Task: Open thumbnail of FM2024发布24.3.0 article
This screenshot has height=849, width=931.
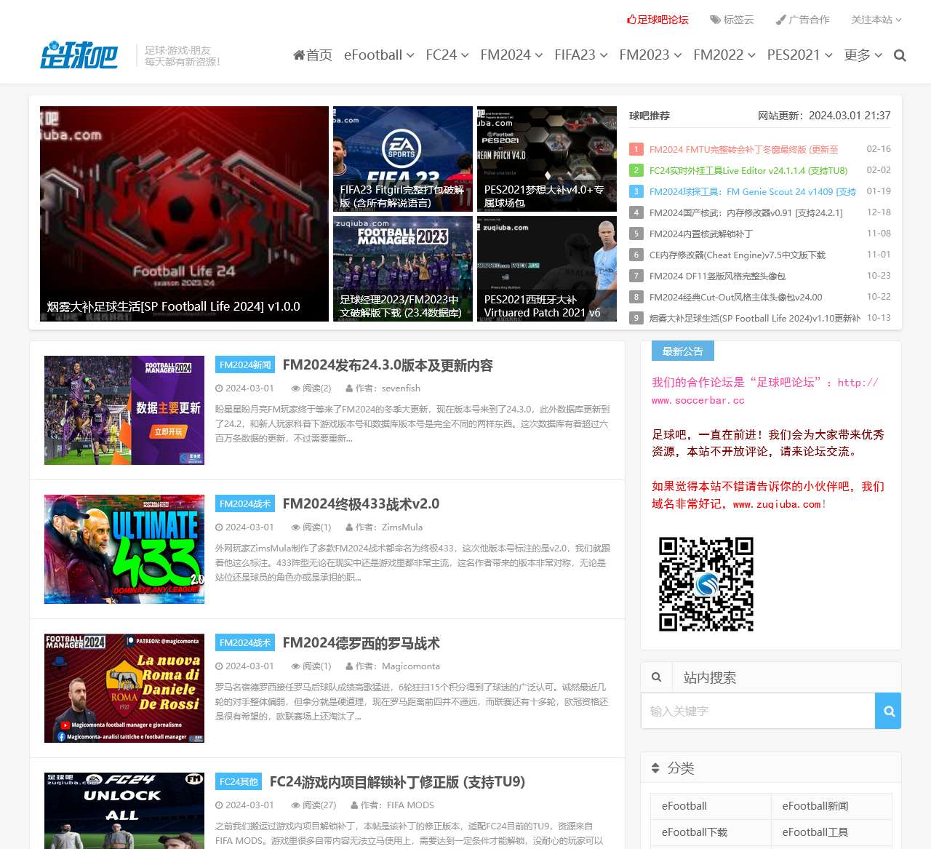Action: tap(124, 410)
